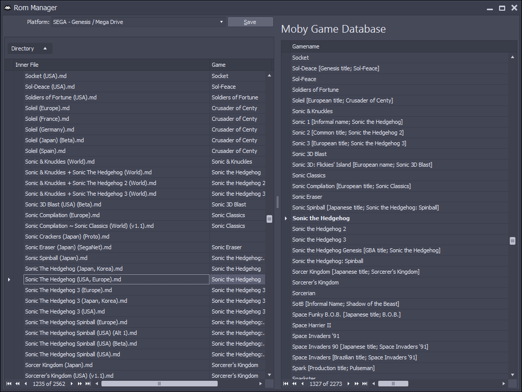522x392 pixels.
Task: Open the Platform dropdown list
Action: pyautogui.click(x=221, y=22)
